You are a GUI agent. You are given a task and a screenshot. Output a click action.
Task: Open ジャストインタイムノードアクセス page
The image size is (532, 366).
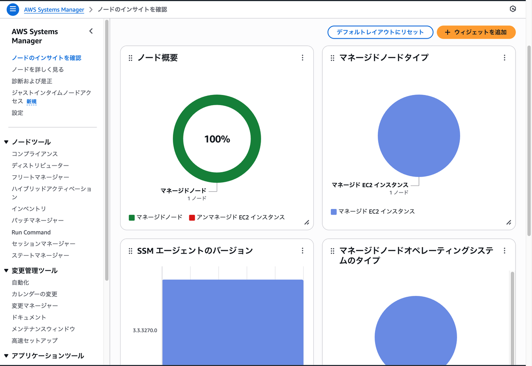tap(51, 97)
